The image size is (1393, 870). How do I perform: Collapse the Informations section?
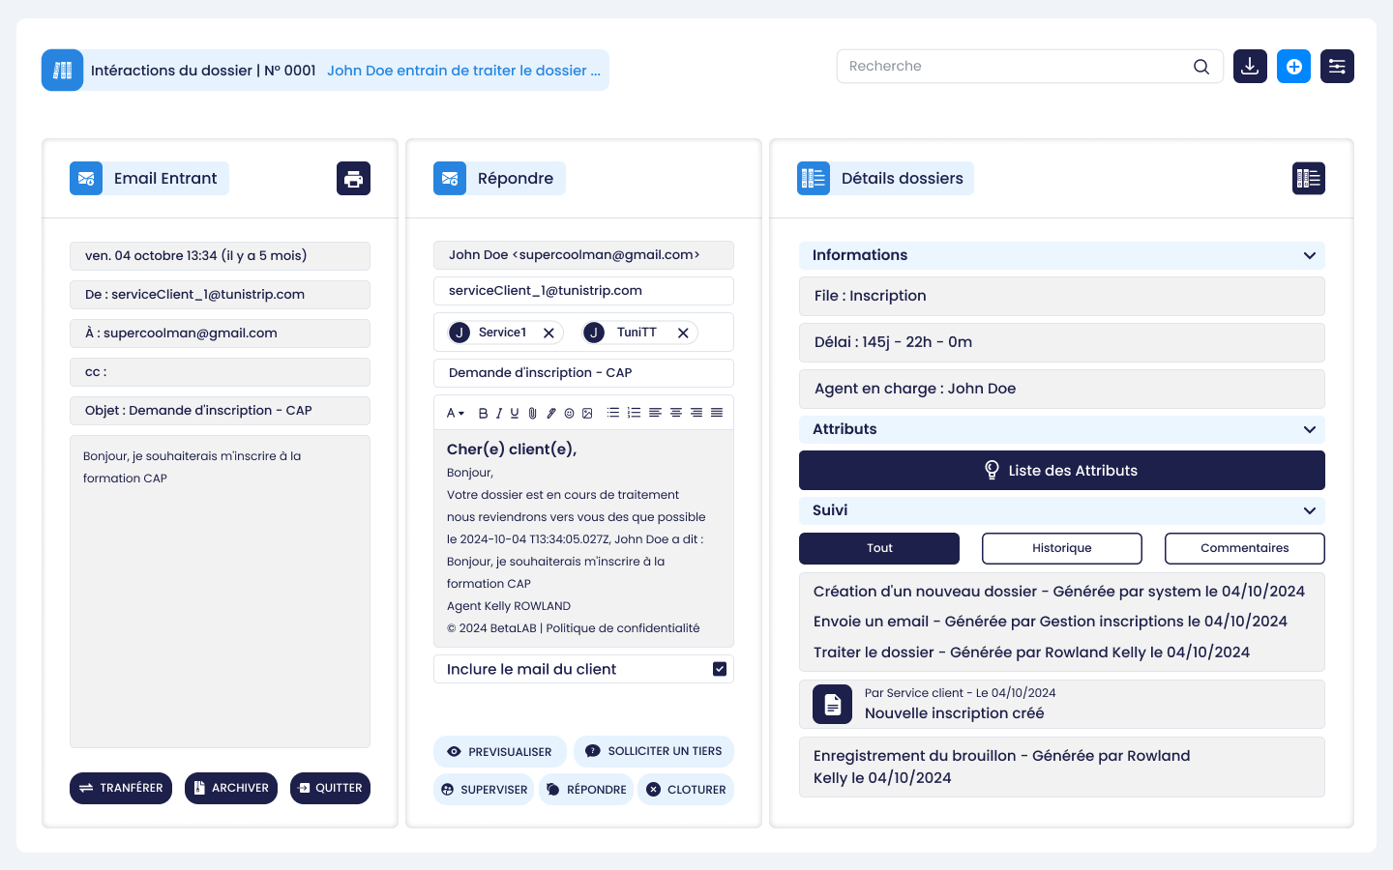1309,255
